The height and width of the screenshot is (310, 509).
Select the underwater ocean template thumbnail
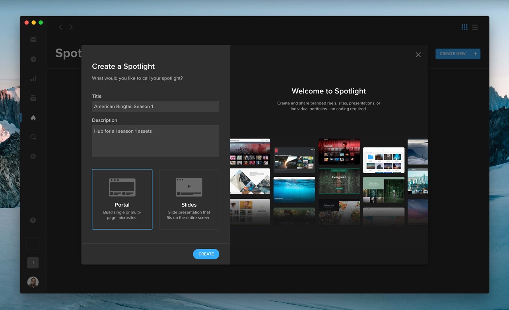(x=294, y=190)
